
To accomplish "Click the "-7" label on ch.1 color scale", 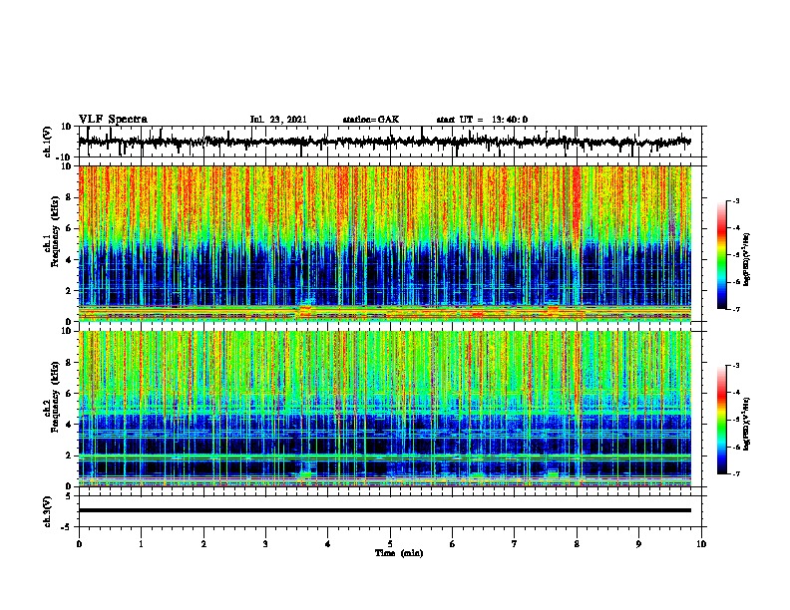I will tap(735, 309).
